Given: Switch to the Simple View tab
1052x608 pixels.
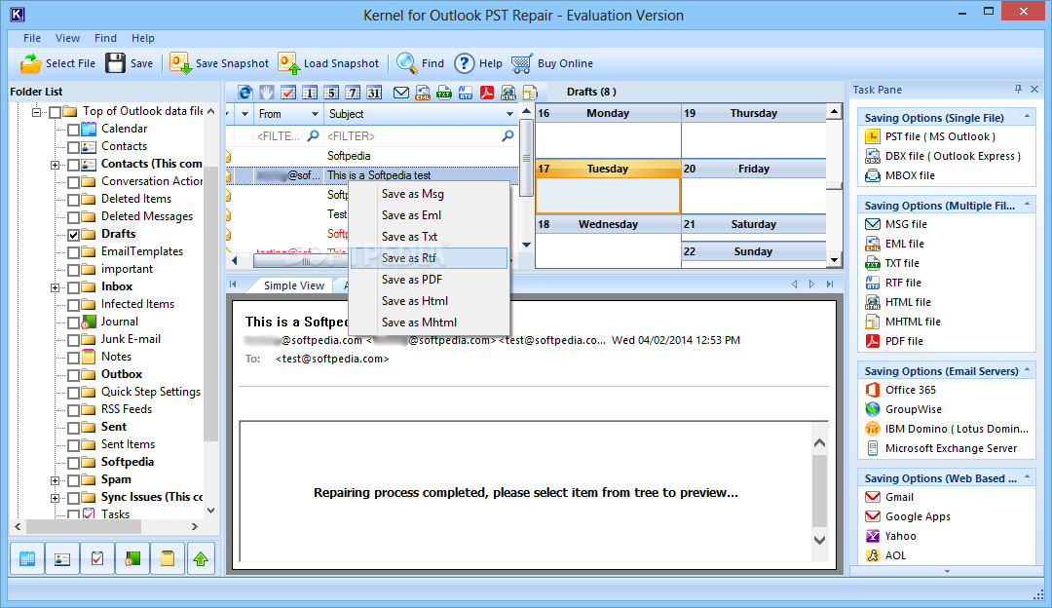Looking at the screenshot, I should (x=293, y=285).
